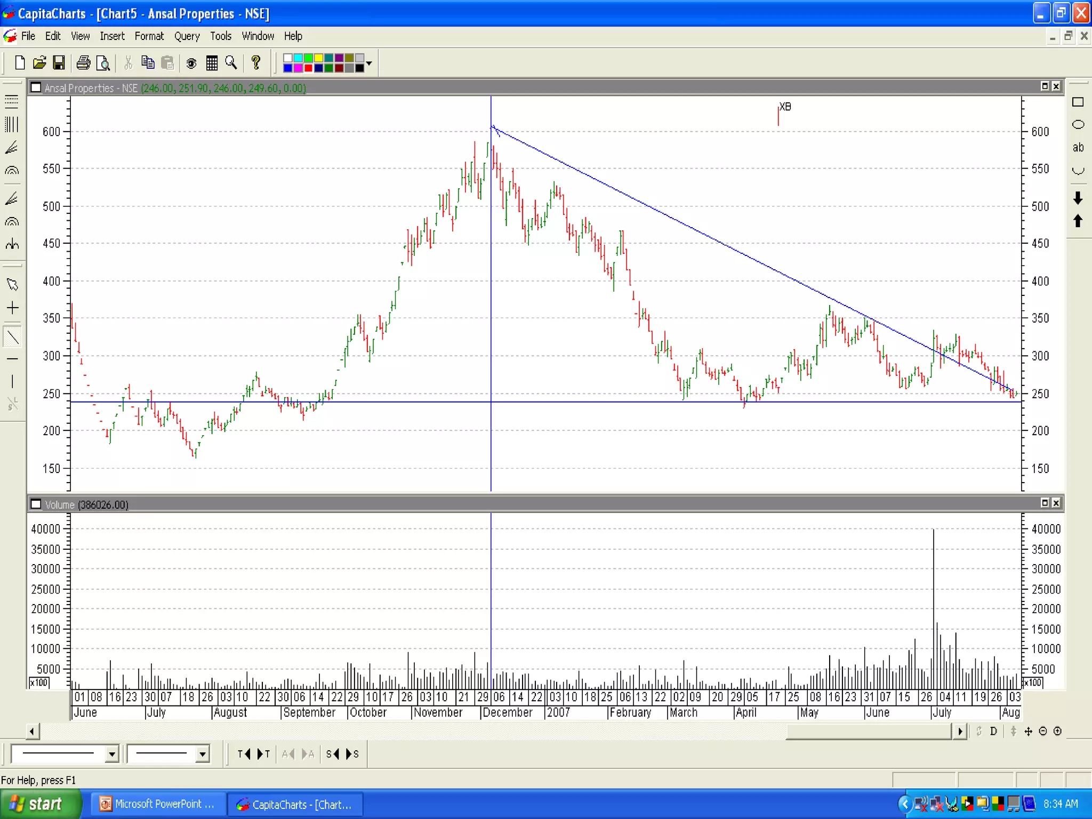
Task: Open the first line style dropdown
Action: tap(111, 754)
